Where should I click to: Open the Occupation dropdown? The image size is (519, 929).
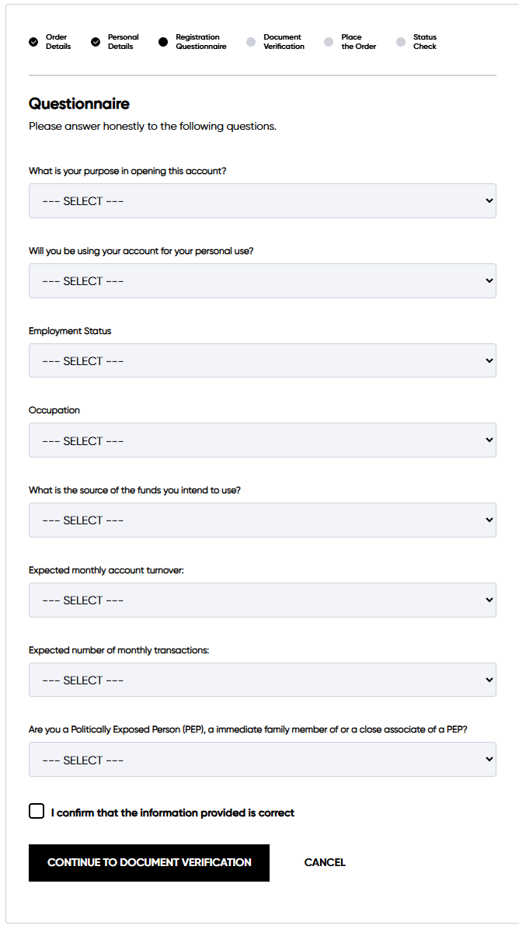pyautogui.click(x=262, y=440)
